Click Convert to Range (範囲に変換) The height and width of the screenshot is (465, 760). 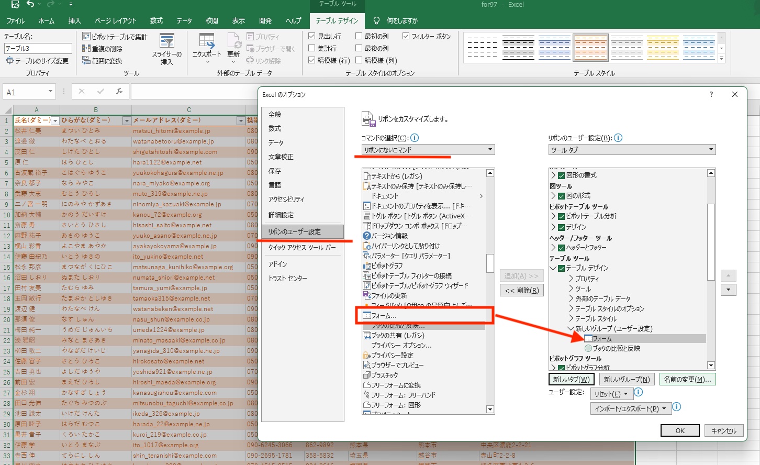(102, 61)
